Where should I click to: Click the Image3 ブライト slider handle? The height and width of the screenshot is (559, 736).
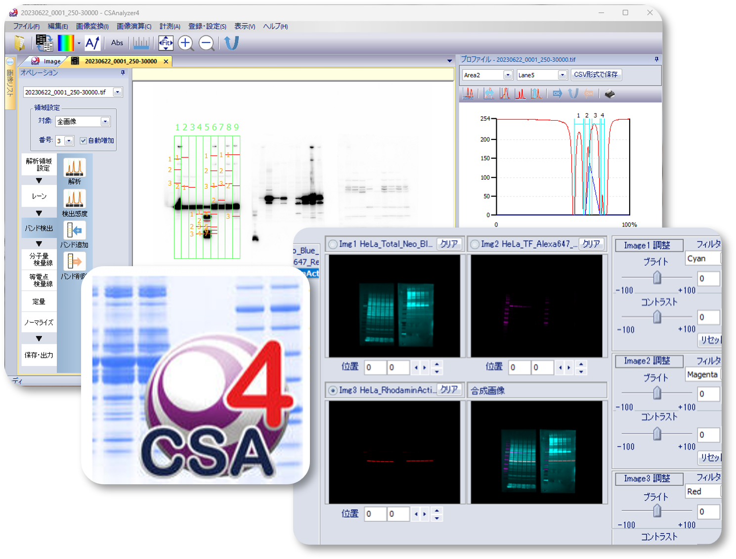657,511
